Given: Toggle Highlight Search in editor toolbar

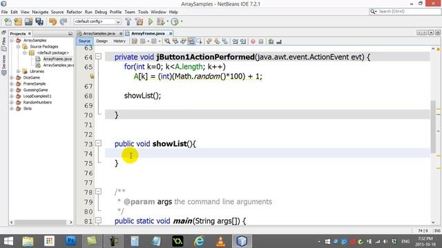Looking at the screenshot, I should pos(191,41).
